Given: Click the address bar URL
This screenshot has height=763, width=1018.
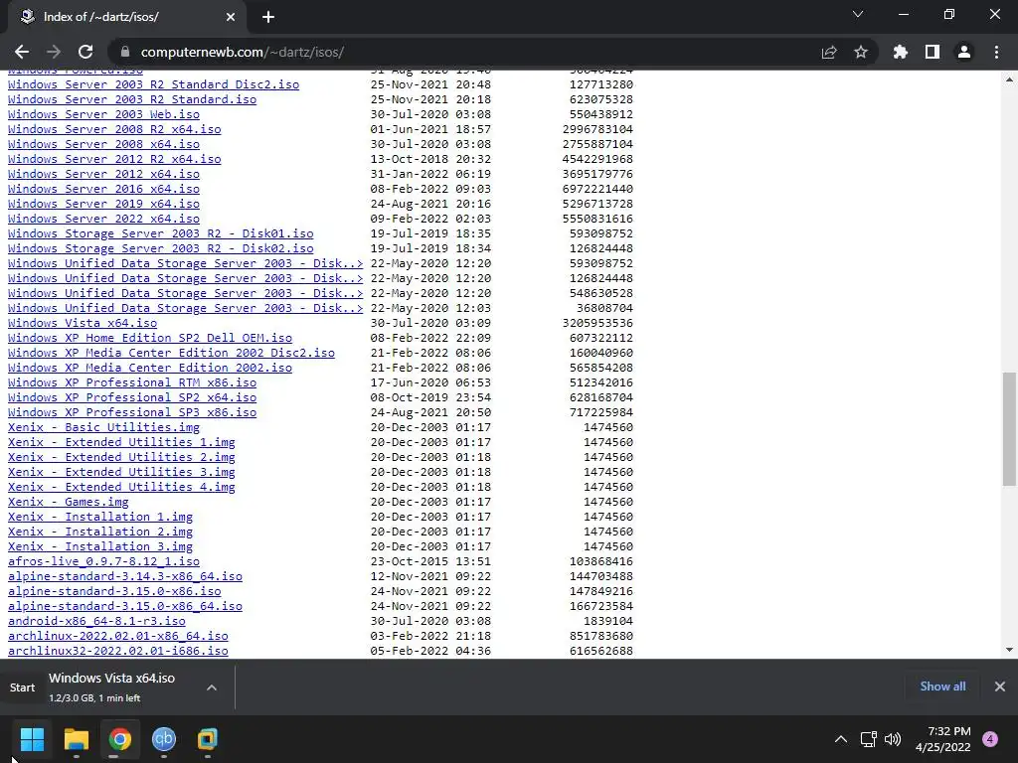Looking at the screenshot, I should click(x=243, y=52).
